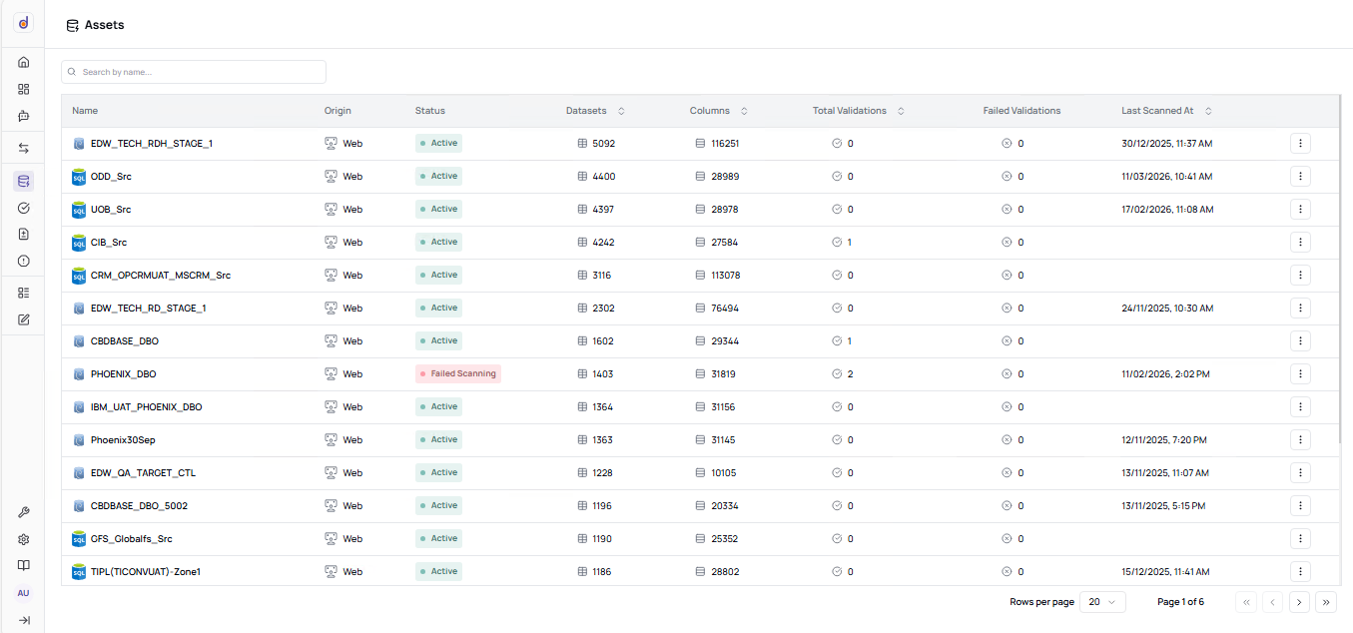Go to the last page with double-chevron button
The width and height of the screenshot is (1353, 633).
(1326, 602)
